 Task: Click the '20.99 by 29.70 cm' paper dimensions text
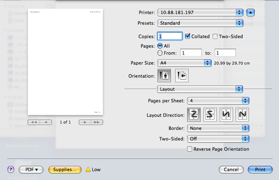(x=232, y=63)
